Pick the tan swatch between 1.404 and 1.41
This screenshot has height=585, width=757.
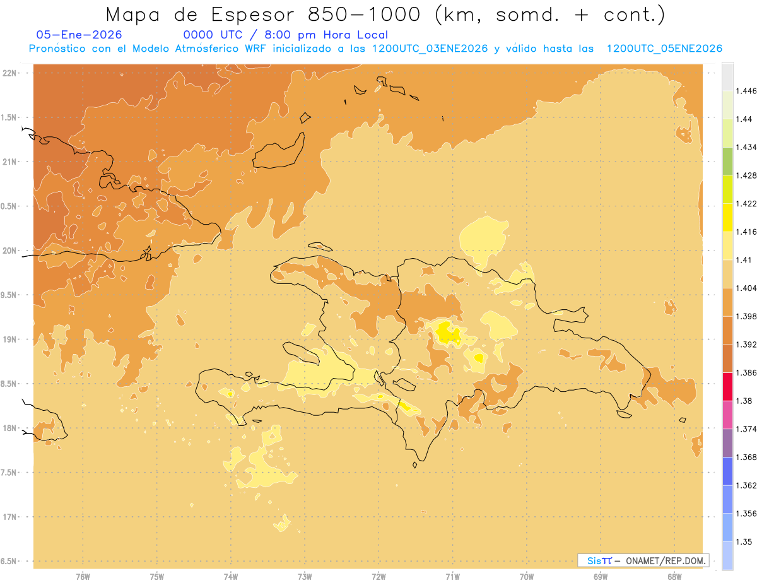click(x=727, y=274)
